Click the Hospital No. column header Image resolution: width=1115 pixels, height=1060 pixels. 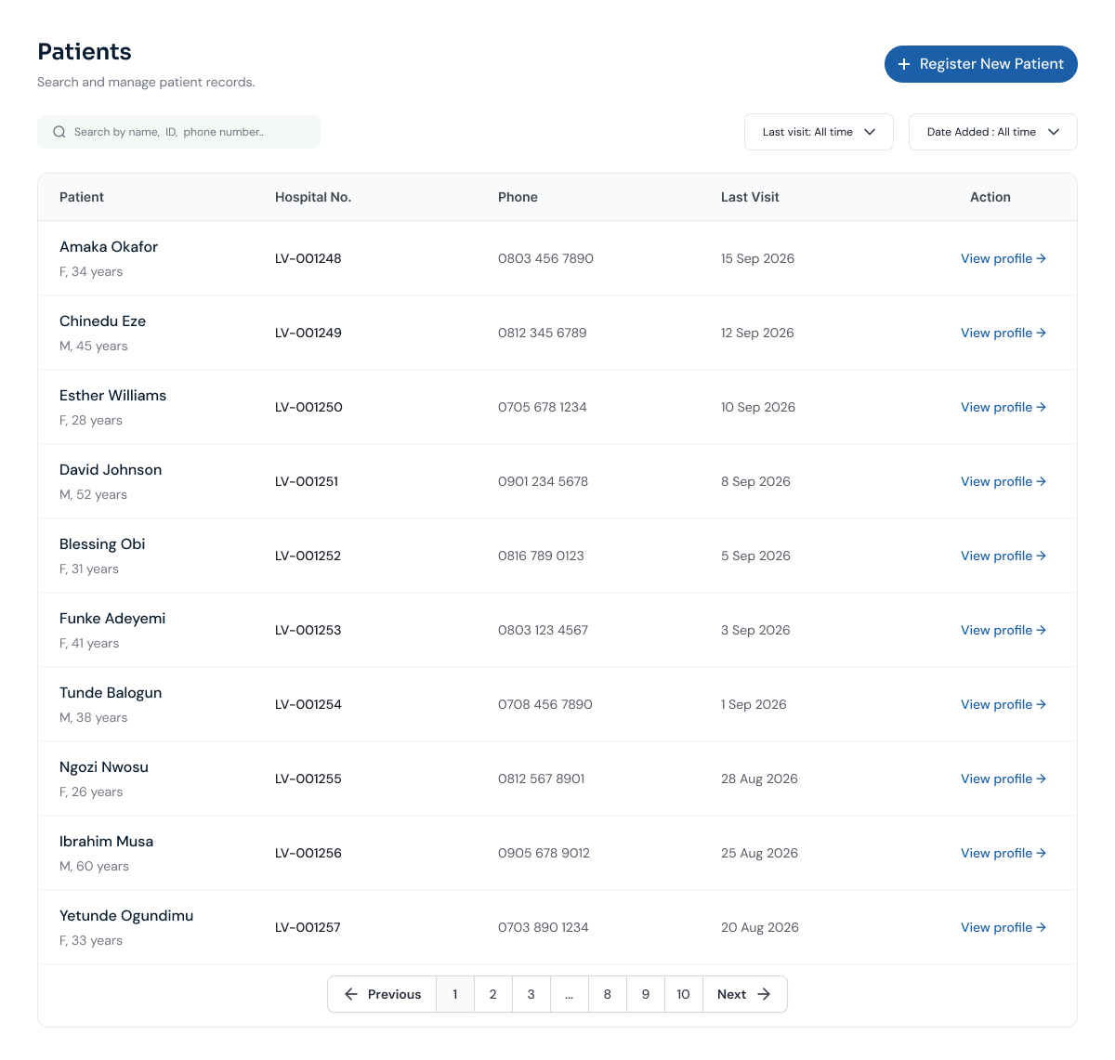[x=313, y=197]
